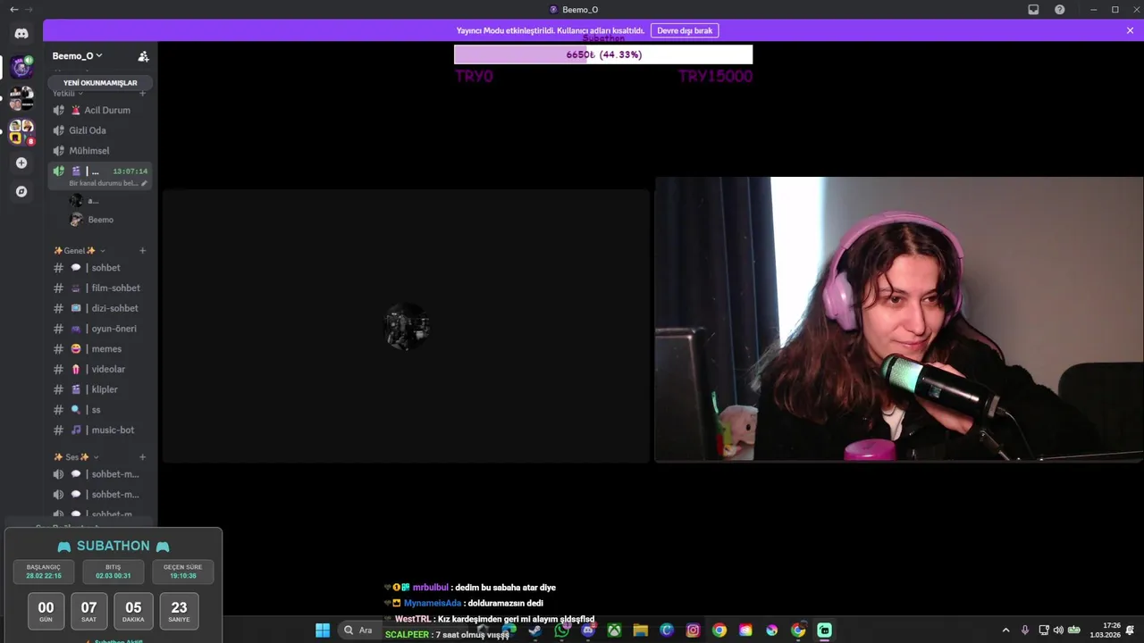Create channel in Ses category

pos(142,457)
